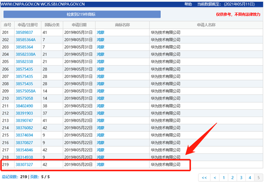
Task: Open registration number 38307327
Action: (x=24, y=164)
